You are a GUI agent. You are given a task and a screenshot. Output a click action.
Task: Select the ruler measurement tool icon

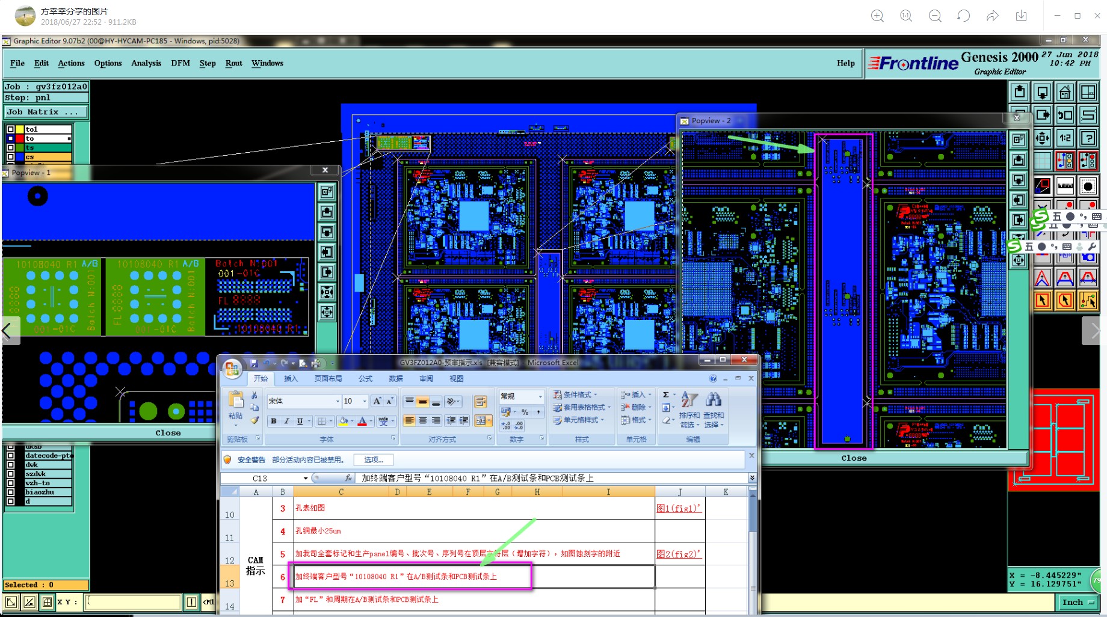click(1065, 185)
